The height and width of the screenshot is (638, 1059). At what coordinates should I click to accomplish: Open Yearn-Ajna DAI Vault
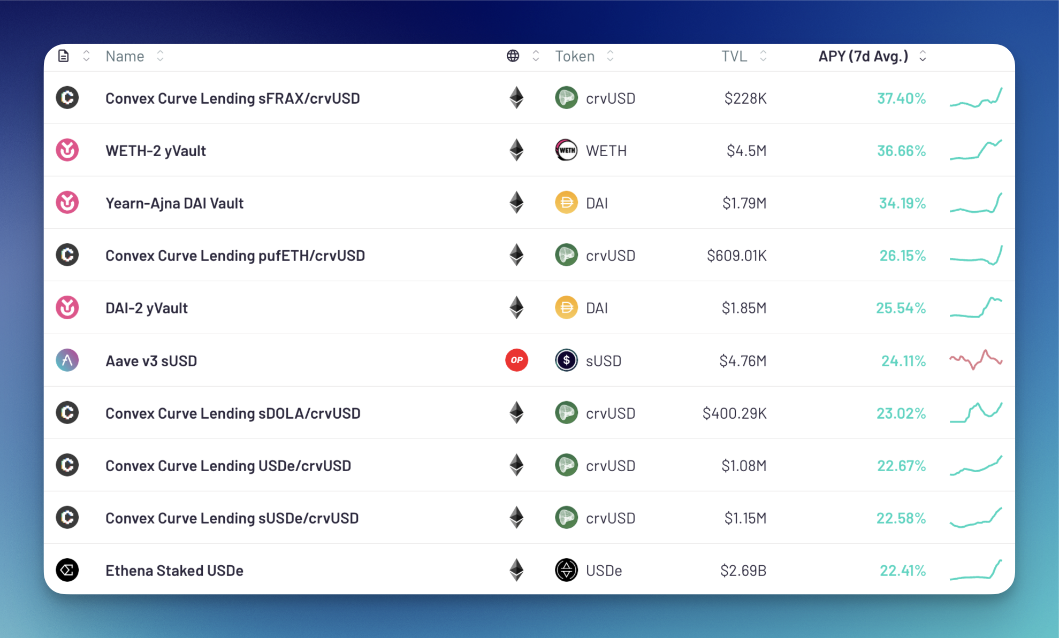click(174, 203)
